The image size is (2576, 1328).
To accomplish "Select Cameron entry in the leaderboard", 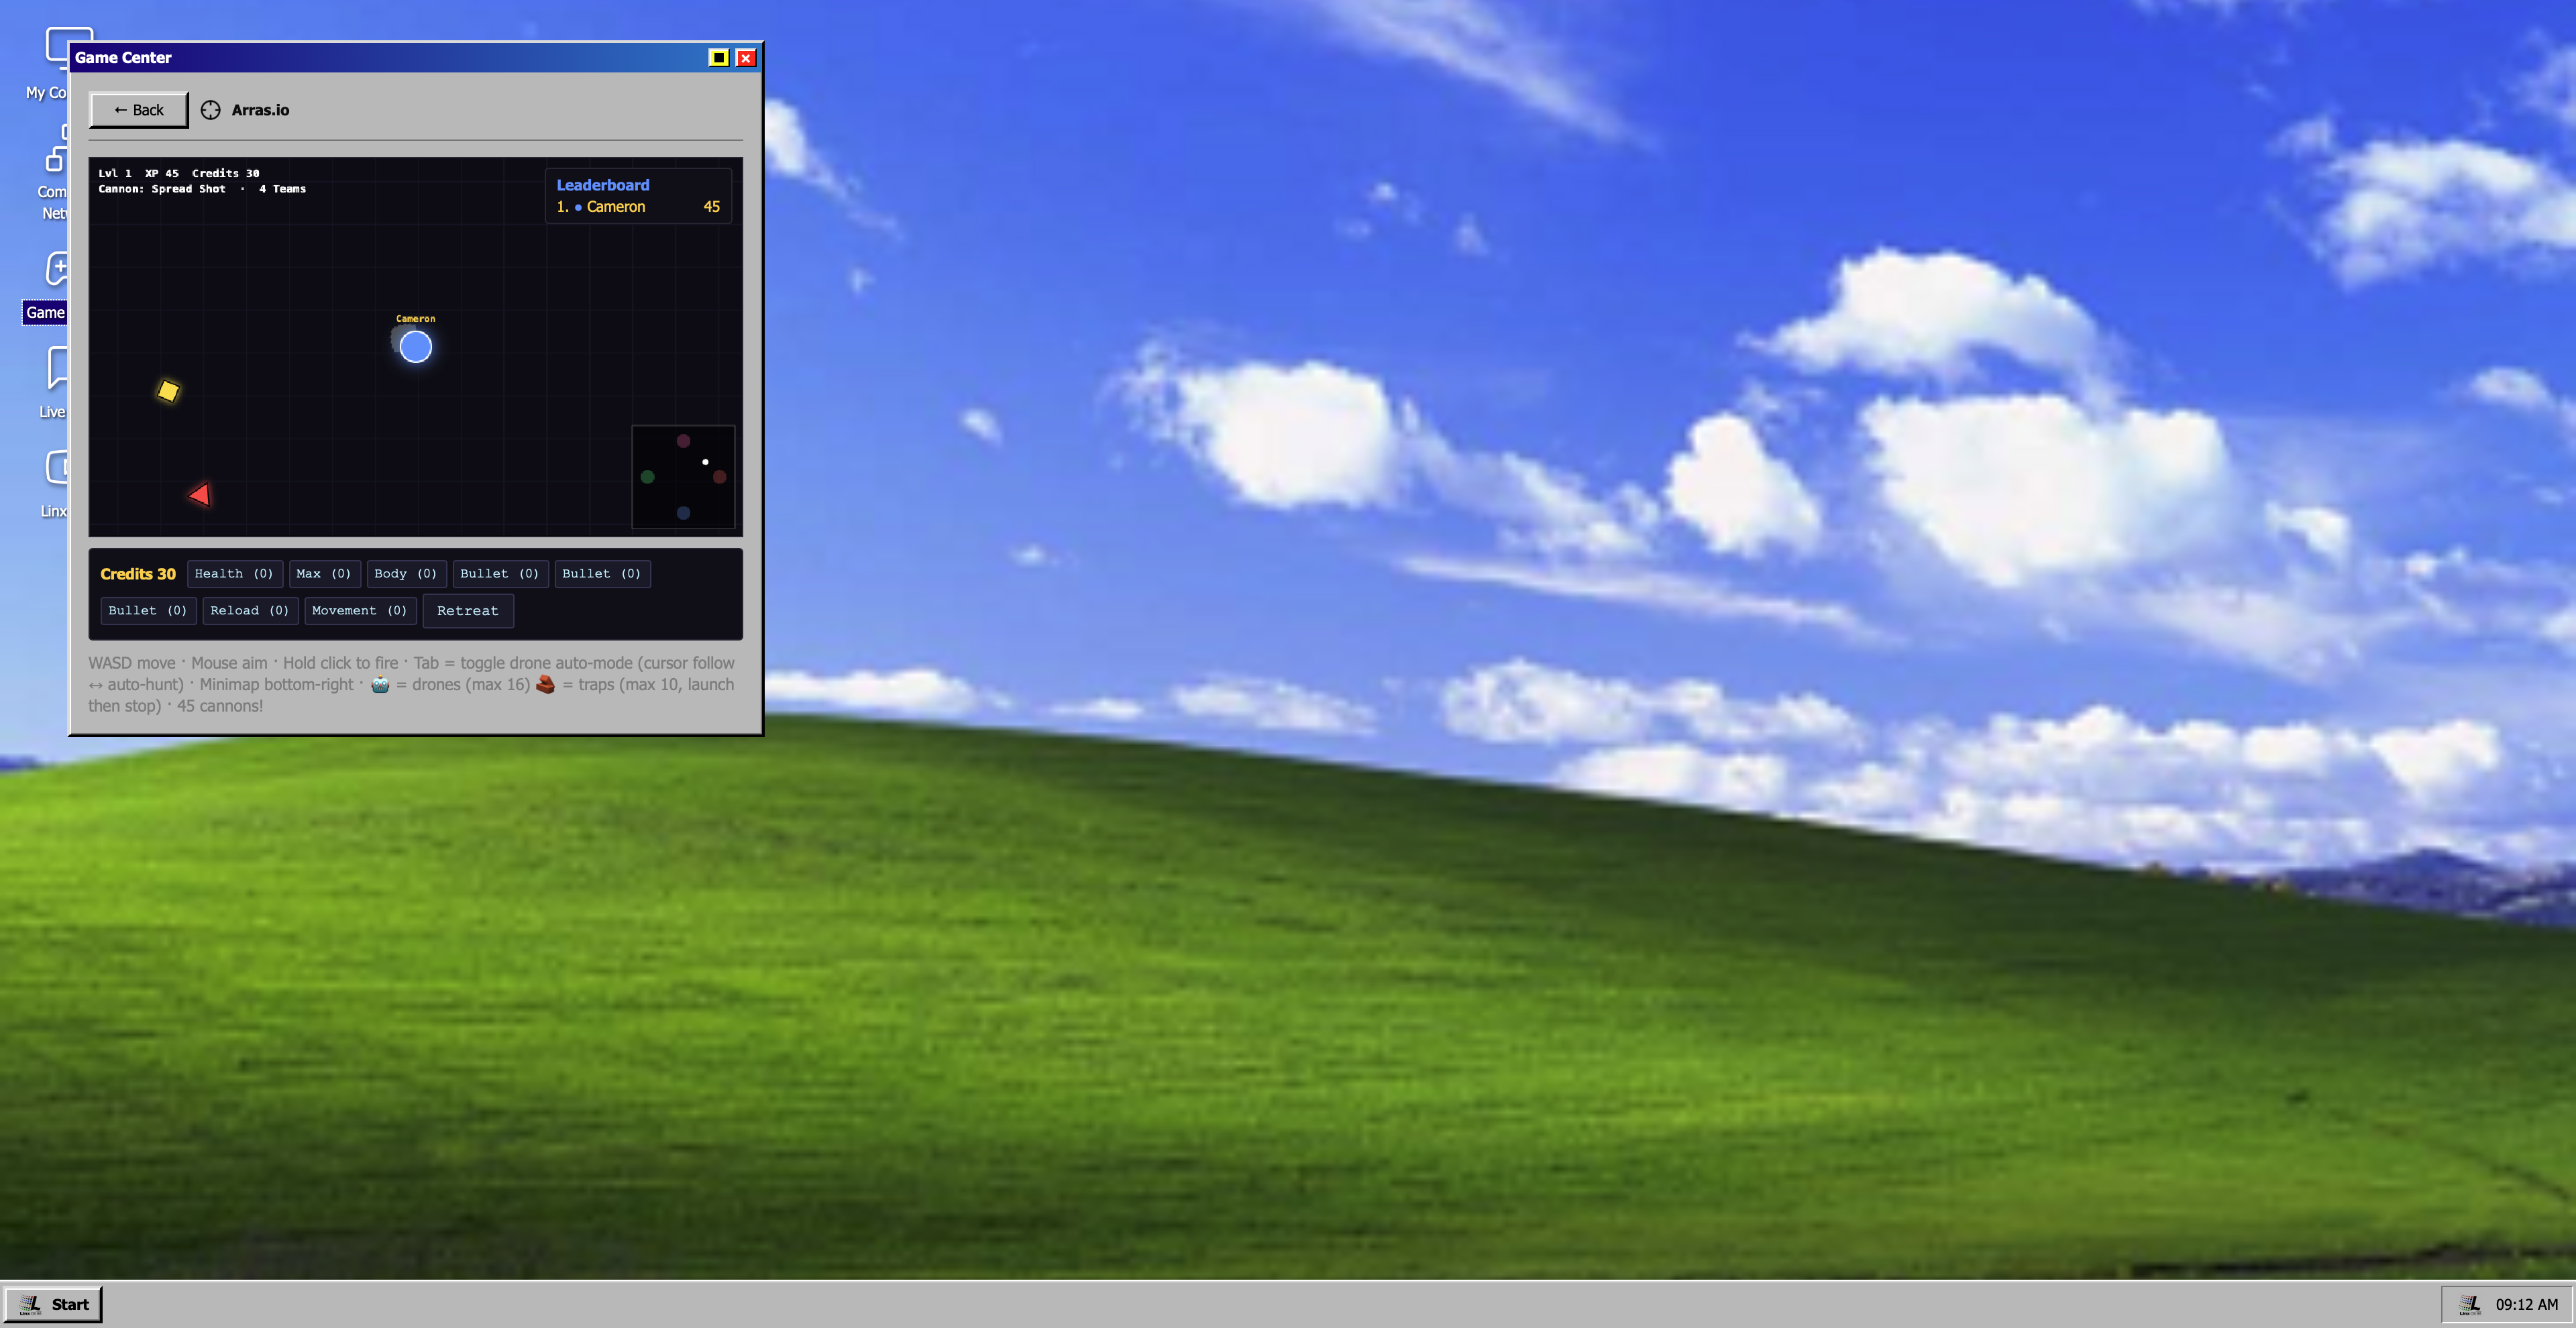I will [x=638, y=207].
